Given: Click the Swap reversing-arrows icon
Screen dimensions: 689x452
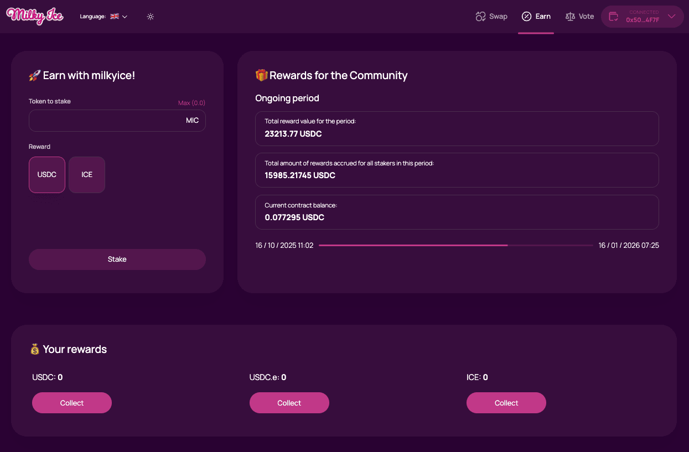Looking at the screenshot, I should [x=480, y=16].
